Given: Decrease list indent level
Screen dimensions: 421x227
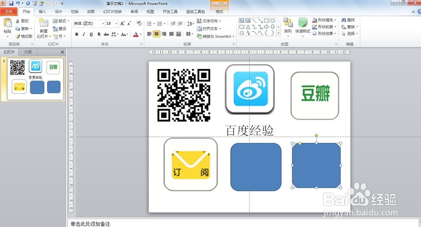Looking at the screenshot, I should 173,24.
